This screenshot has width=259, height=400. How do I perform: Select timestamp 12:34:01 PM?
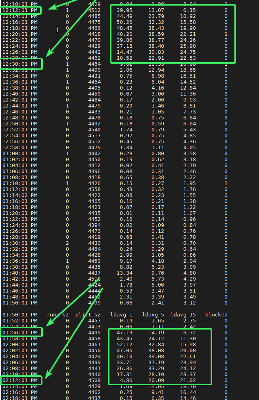click(20, 76)
